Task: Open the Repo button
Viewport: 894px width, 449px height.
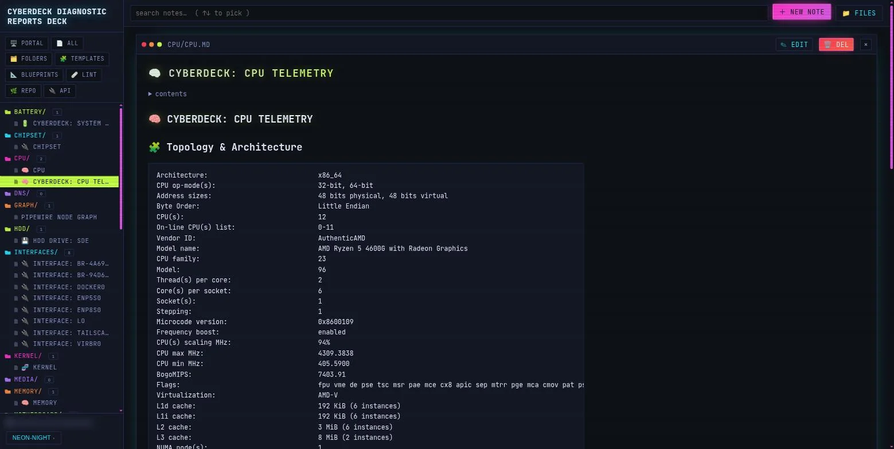Action: click(23, 90)
